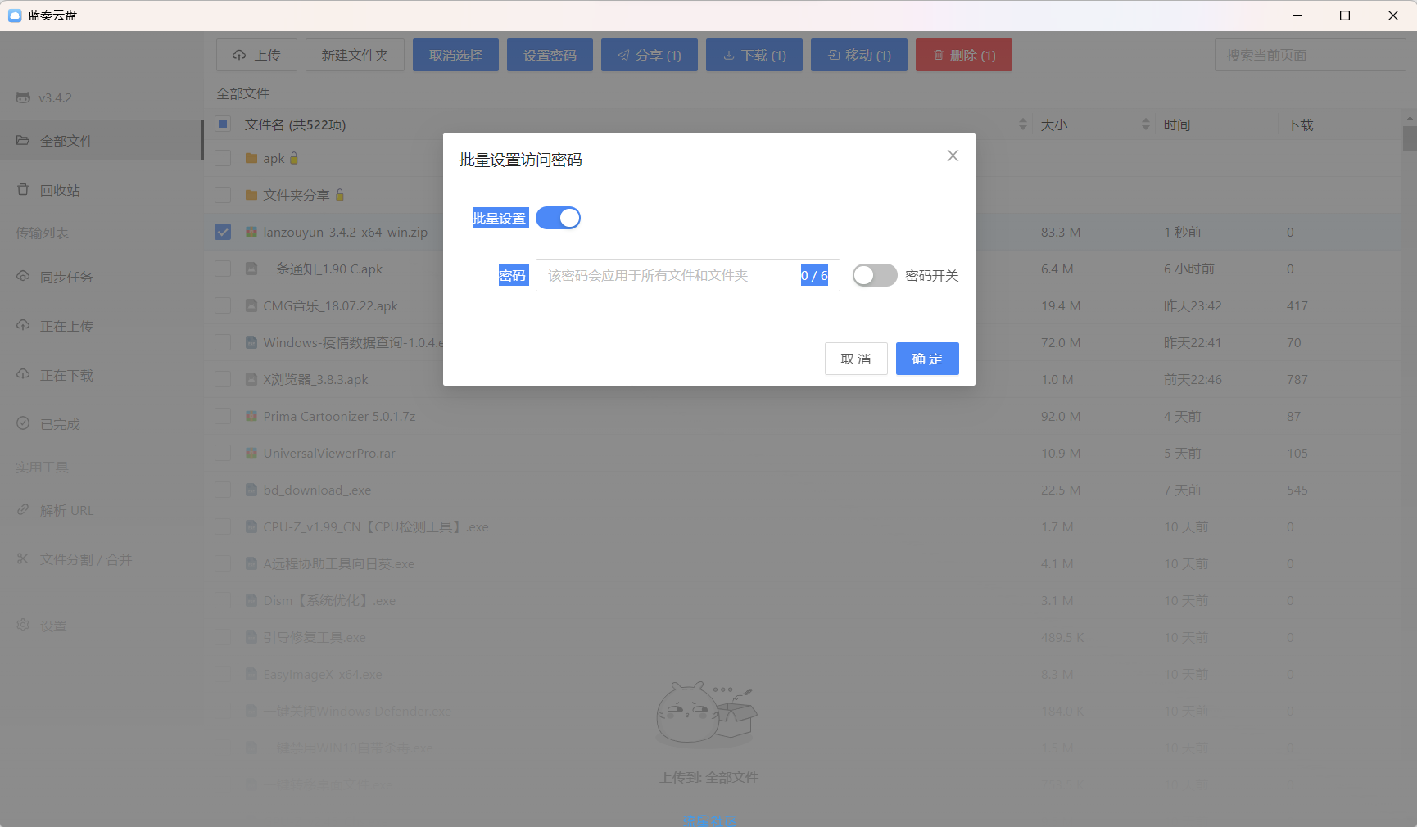Uncheck lanzouyun-3.4.2-x64-win.zip checkbox
The height and width of the screenshot is (827, 1417).
tap(223, 232)
